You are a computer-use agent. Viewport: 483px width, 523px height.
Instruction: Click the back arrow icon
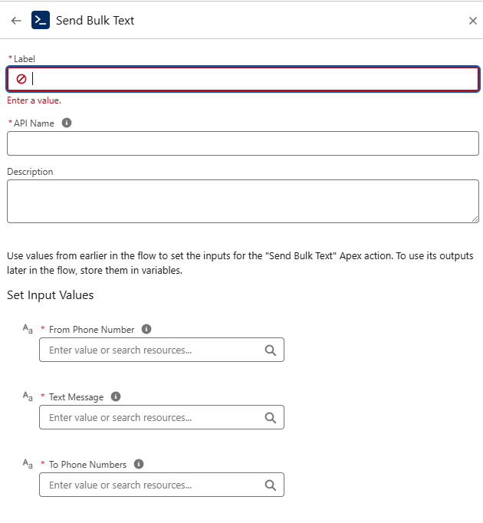point(16,21)
